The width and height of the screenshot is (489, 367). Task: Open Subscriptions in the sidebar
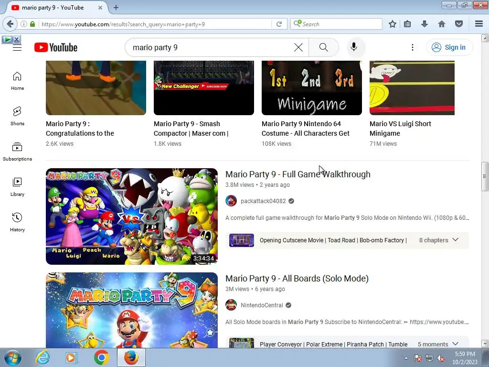[17, 151]
